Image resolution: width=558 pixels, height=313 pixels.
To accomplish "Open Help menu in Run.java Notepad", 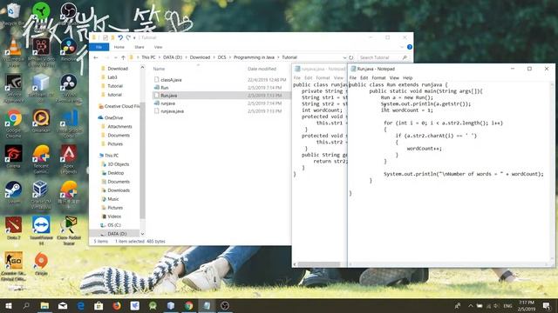I will pyautogui.click(x=407, y=77).
